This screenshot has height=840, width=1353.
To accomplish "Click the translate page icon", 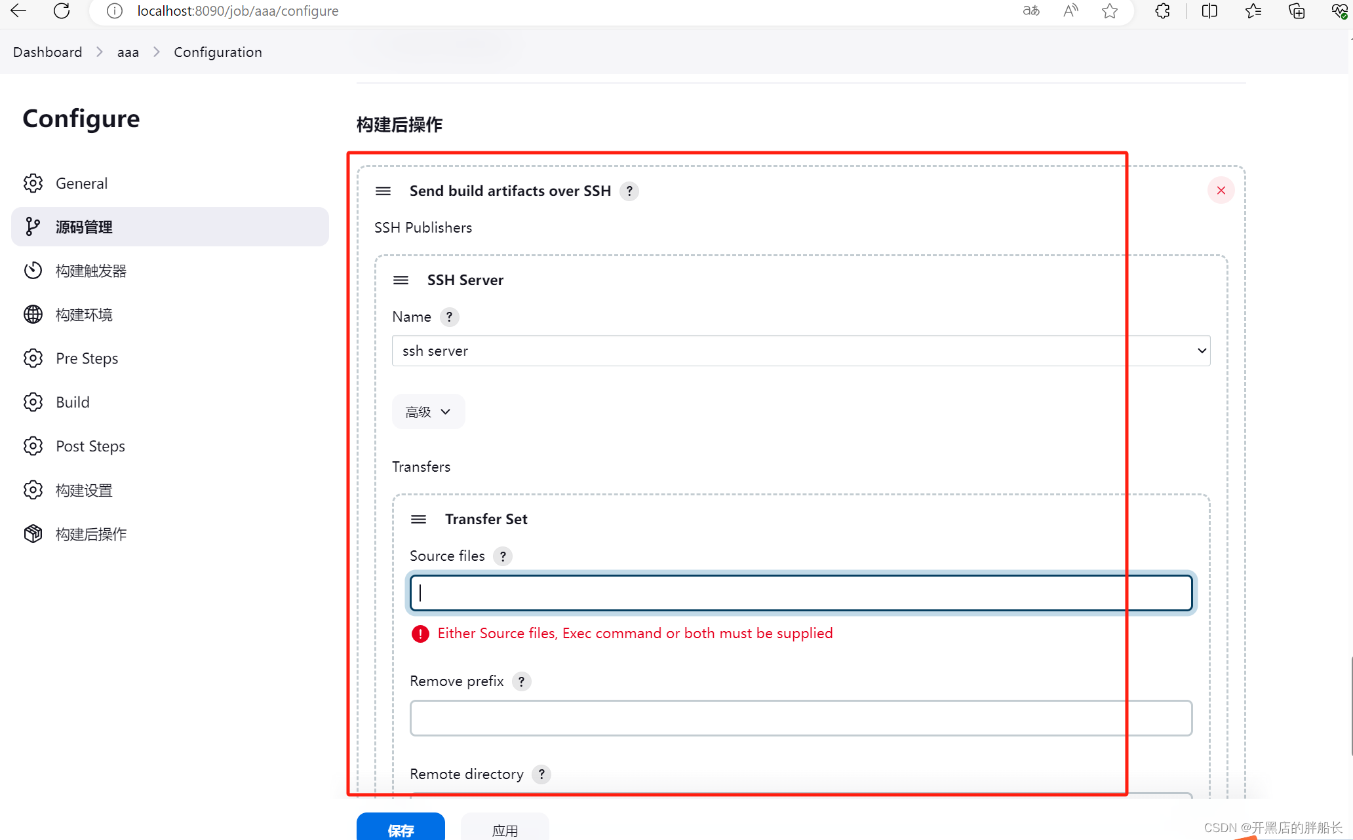I will click(x=1031, y=10).
